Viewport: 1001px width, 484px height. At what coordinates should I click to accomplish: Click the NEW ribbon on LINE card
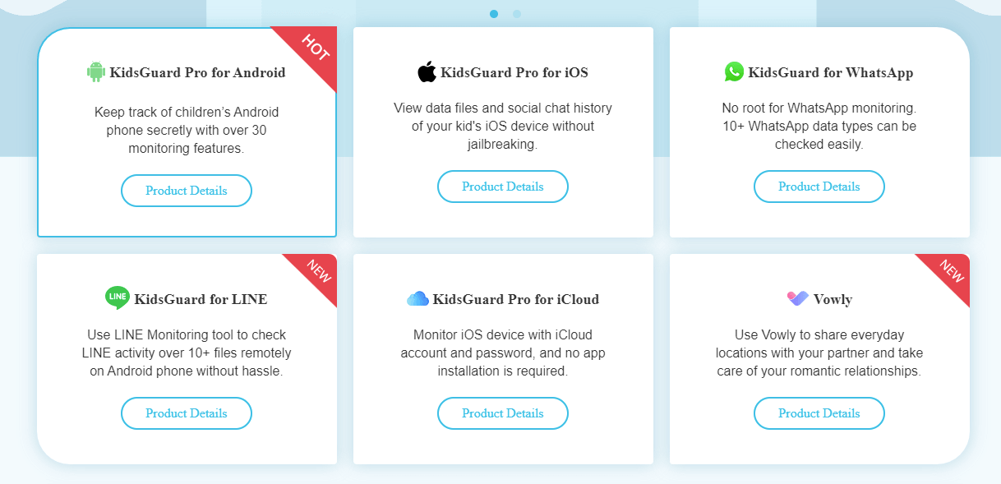(x=315, y=275)
